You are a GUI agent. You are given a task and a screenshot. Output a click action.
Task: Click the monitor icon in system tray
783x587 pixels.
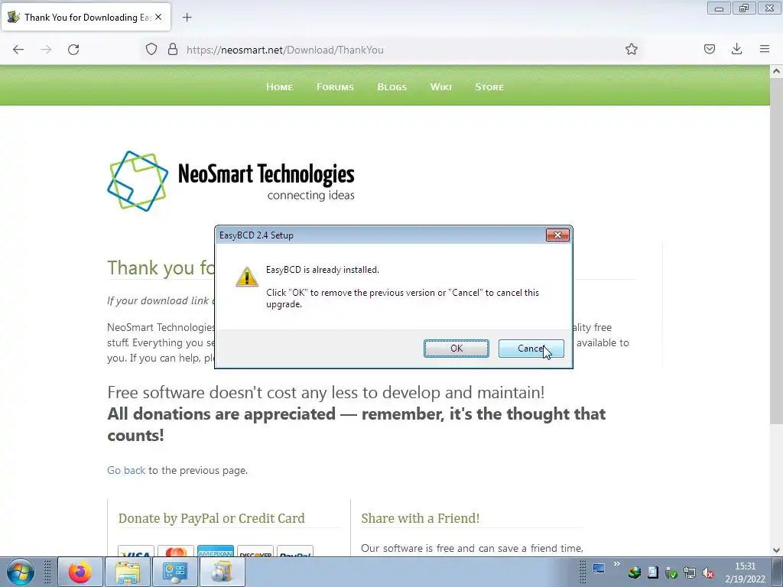(599, 568)
